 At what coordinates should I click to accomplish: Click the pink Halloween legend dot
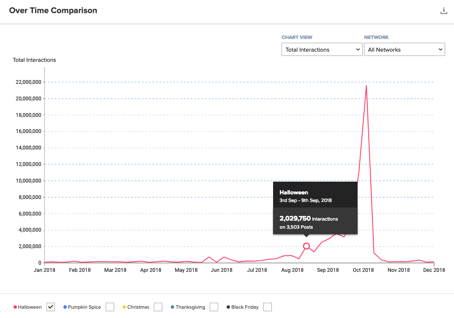[15, 307]
